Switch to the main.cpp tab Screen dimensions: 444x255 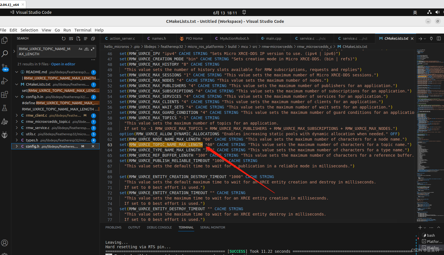(x=273, y=39)
